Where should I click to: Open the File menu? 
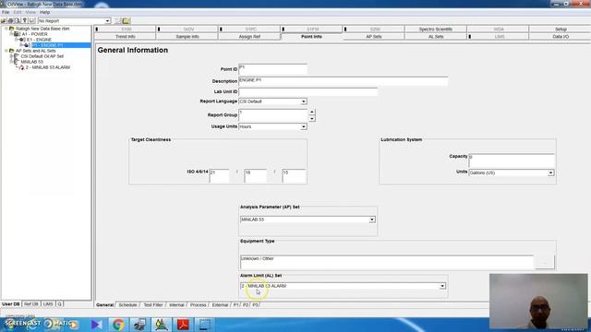[6, 12]
